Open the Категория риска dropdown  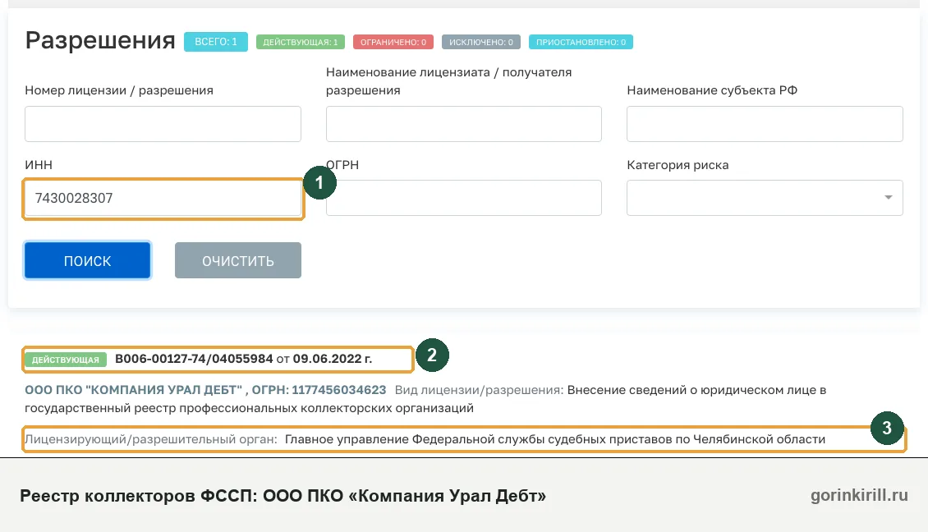pos(765,198)
